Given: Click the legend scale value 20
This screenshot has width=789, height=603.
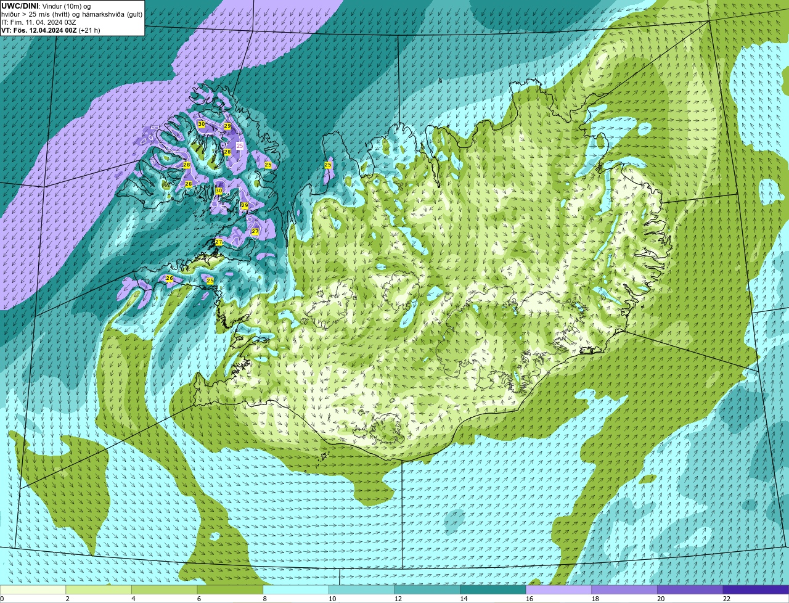Looking at the screenshot, I should coord(661,599).
